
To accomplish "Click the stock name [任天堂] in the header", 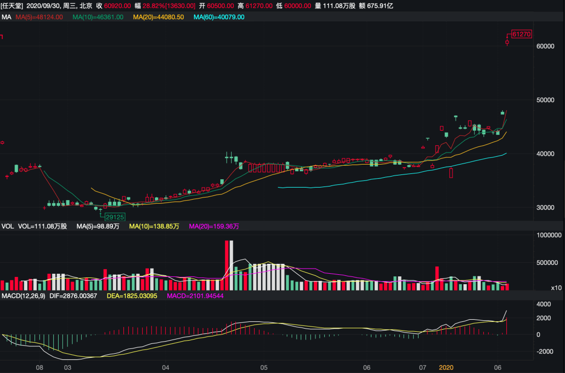I will tap(12, 6).
